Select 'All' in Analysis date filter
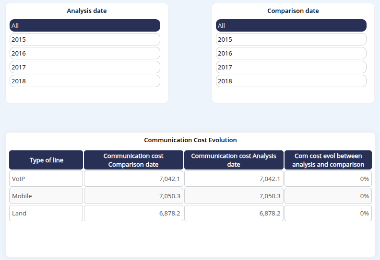The image size is (380, 260). 84,25
